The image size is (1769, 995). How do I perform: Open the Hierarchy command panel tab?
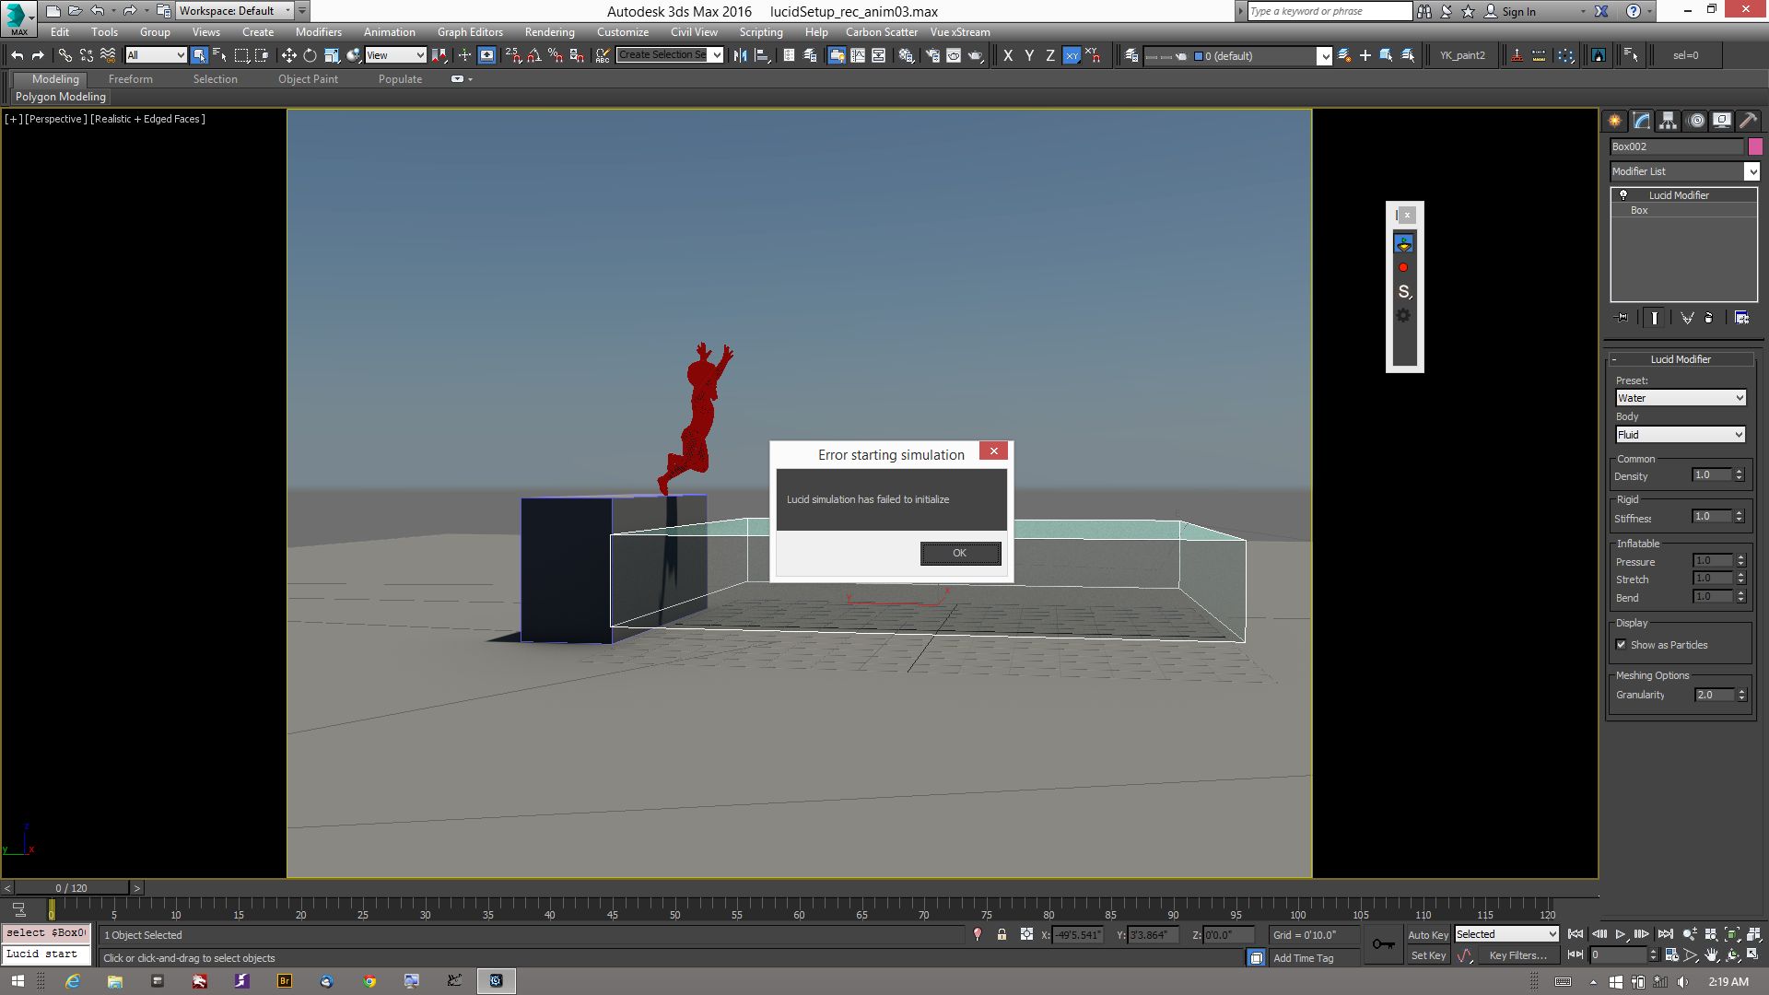pos(1668,121)
